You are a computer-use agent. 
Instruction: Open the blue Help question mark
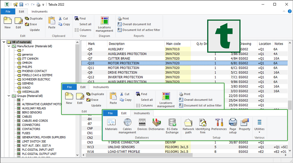290,11
